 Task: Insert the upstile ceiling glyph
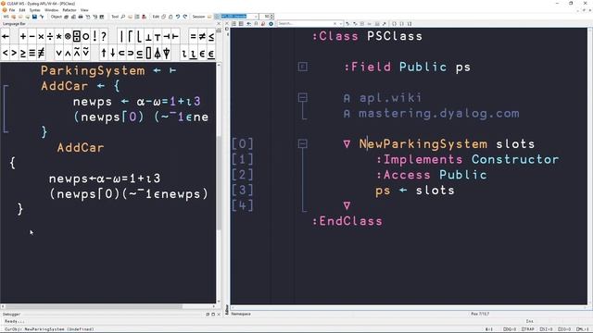130,37
